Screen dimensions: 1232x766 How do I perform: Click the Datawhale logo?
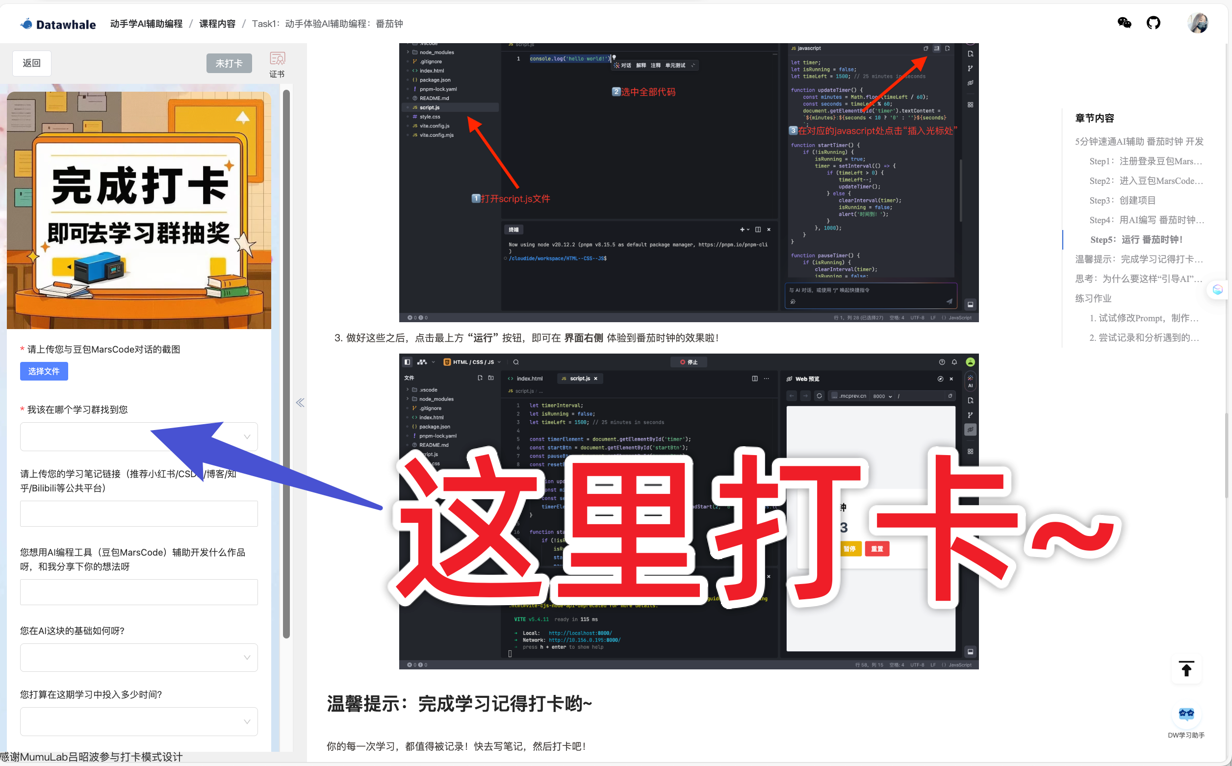[58, 24]
